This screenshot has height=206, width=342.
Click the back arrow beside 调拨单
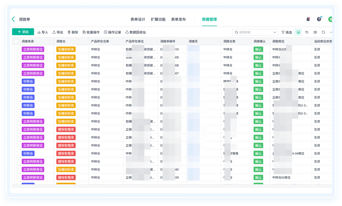(13, 19)
